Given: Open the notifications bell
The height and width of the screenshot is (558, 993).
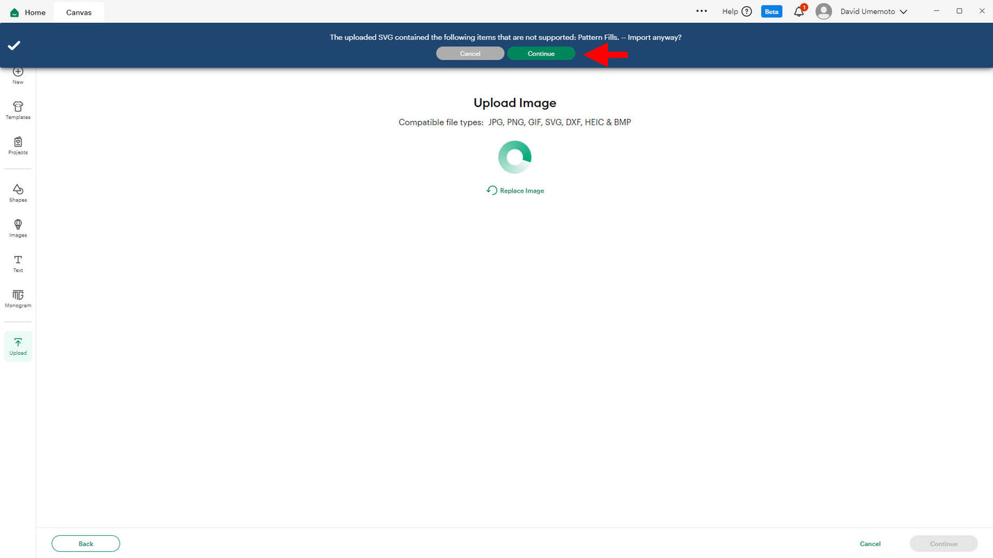Looking at the screenshot, I should (x=799, y=12).
